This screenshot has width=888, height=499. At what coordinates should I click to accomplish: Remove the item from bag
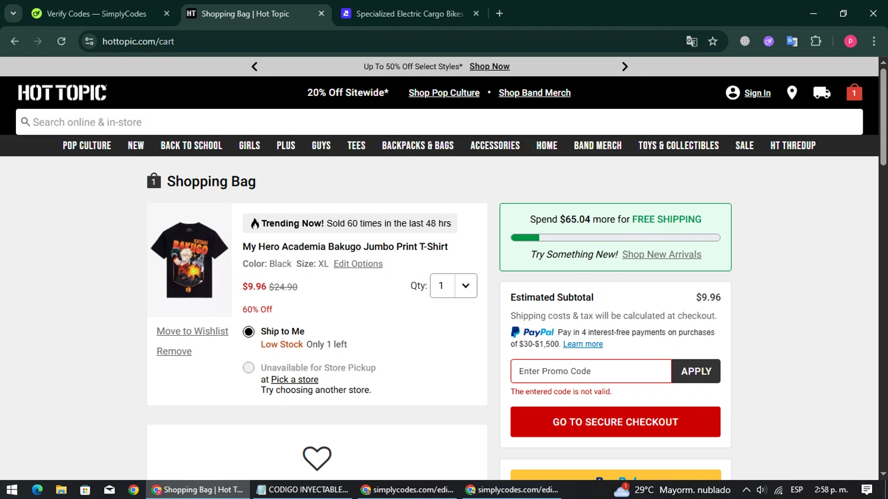click(x=174, y=352)
